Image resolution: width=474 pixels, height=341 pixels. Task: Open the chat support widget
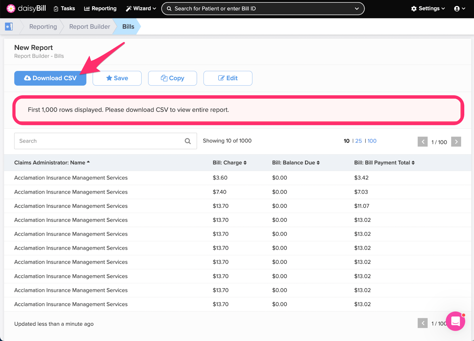pos(455,321)
